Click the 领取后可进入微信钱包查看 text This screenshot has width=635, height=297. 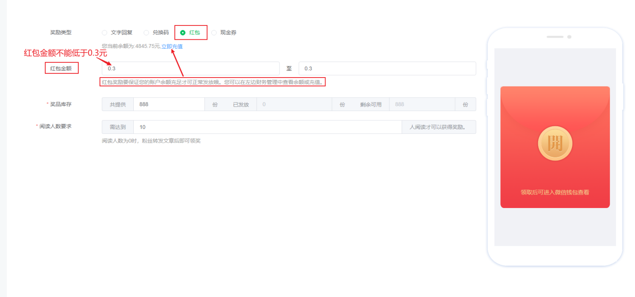coord(555,193)
